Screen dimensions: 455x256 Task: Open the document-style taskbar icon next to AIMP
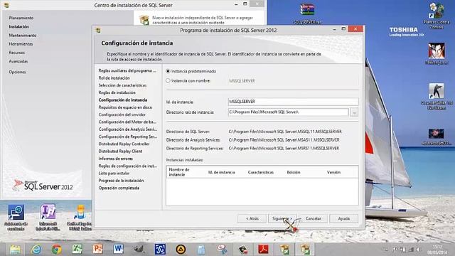pos(201,249)
